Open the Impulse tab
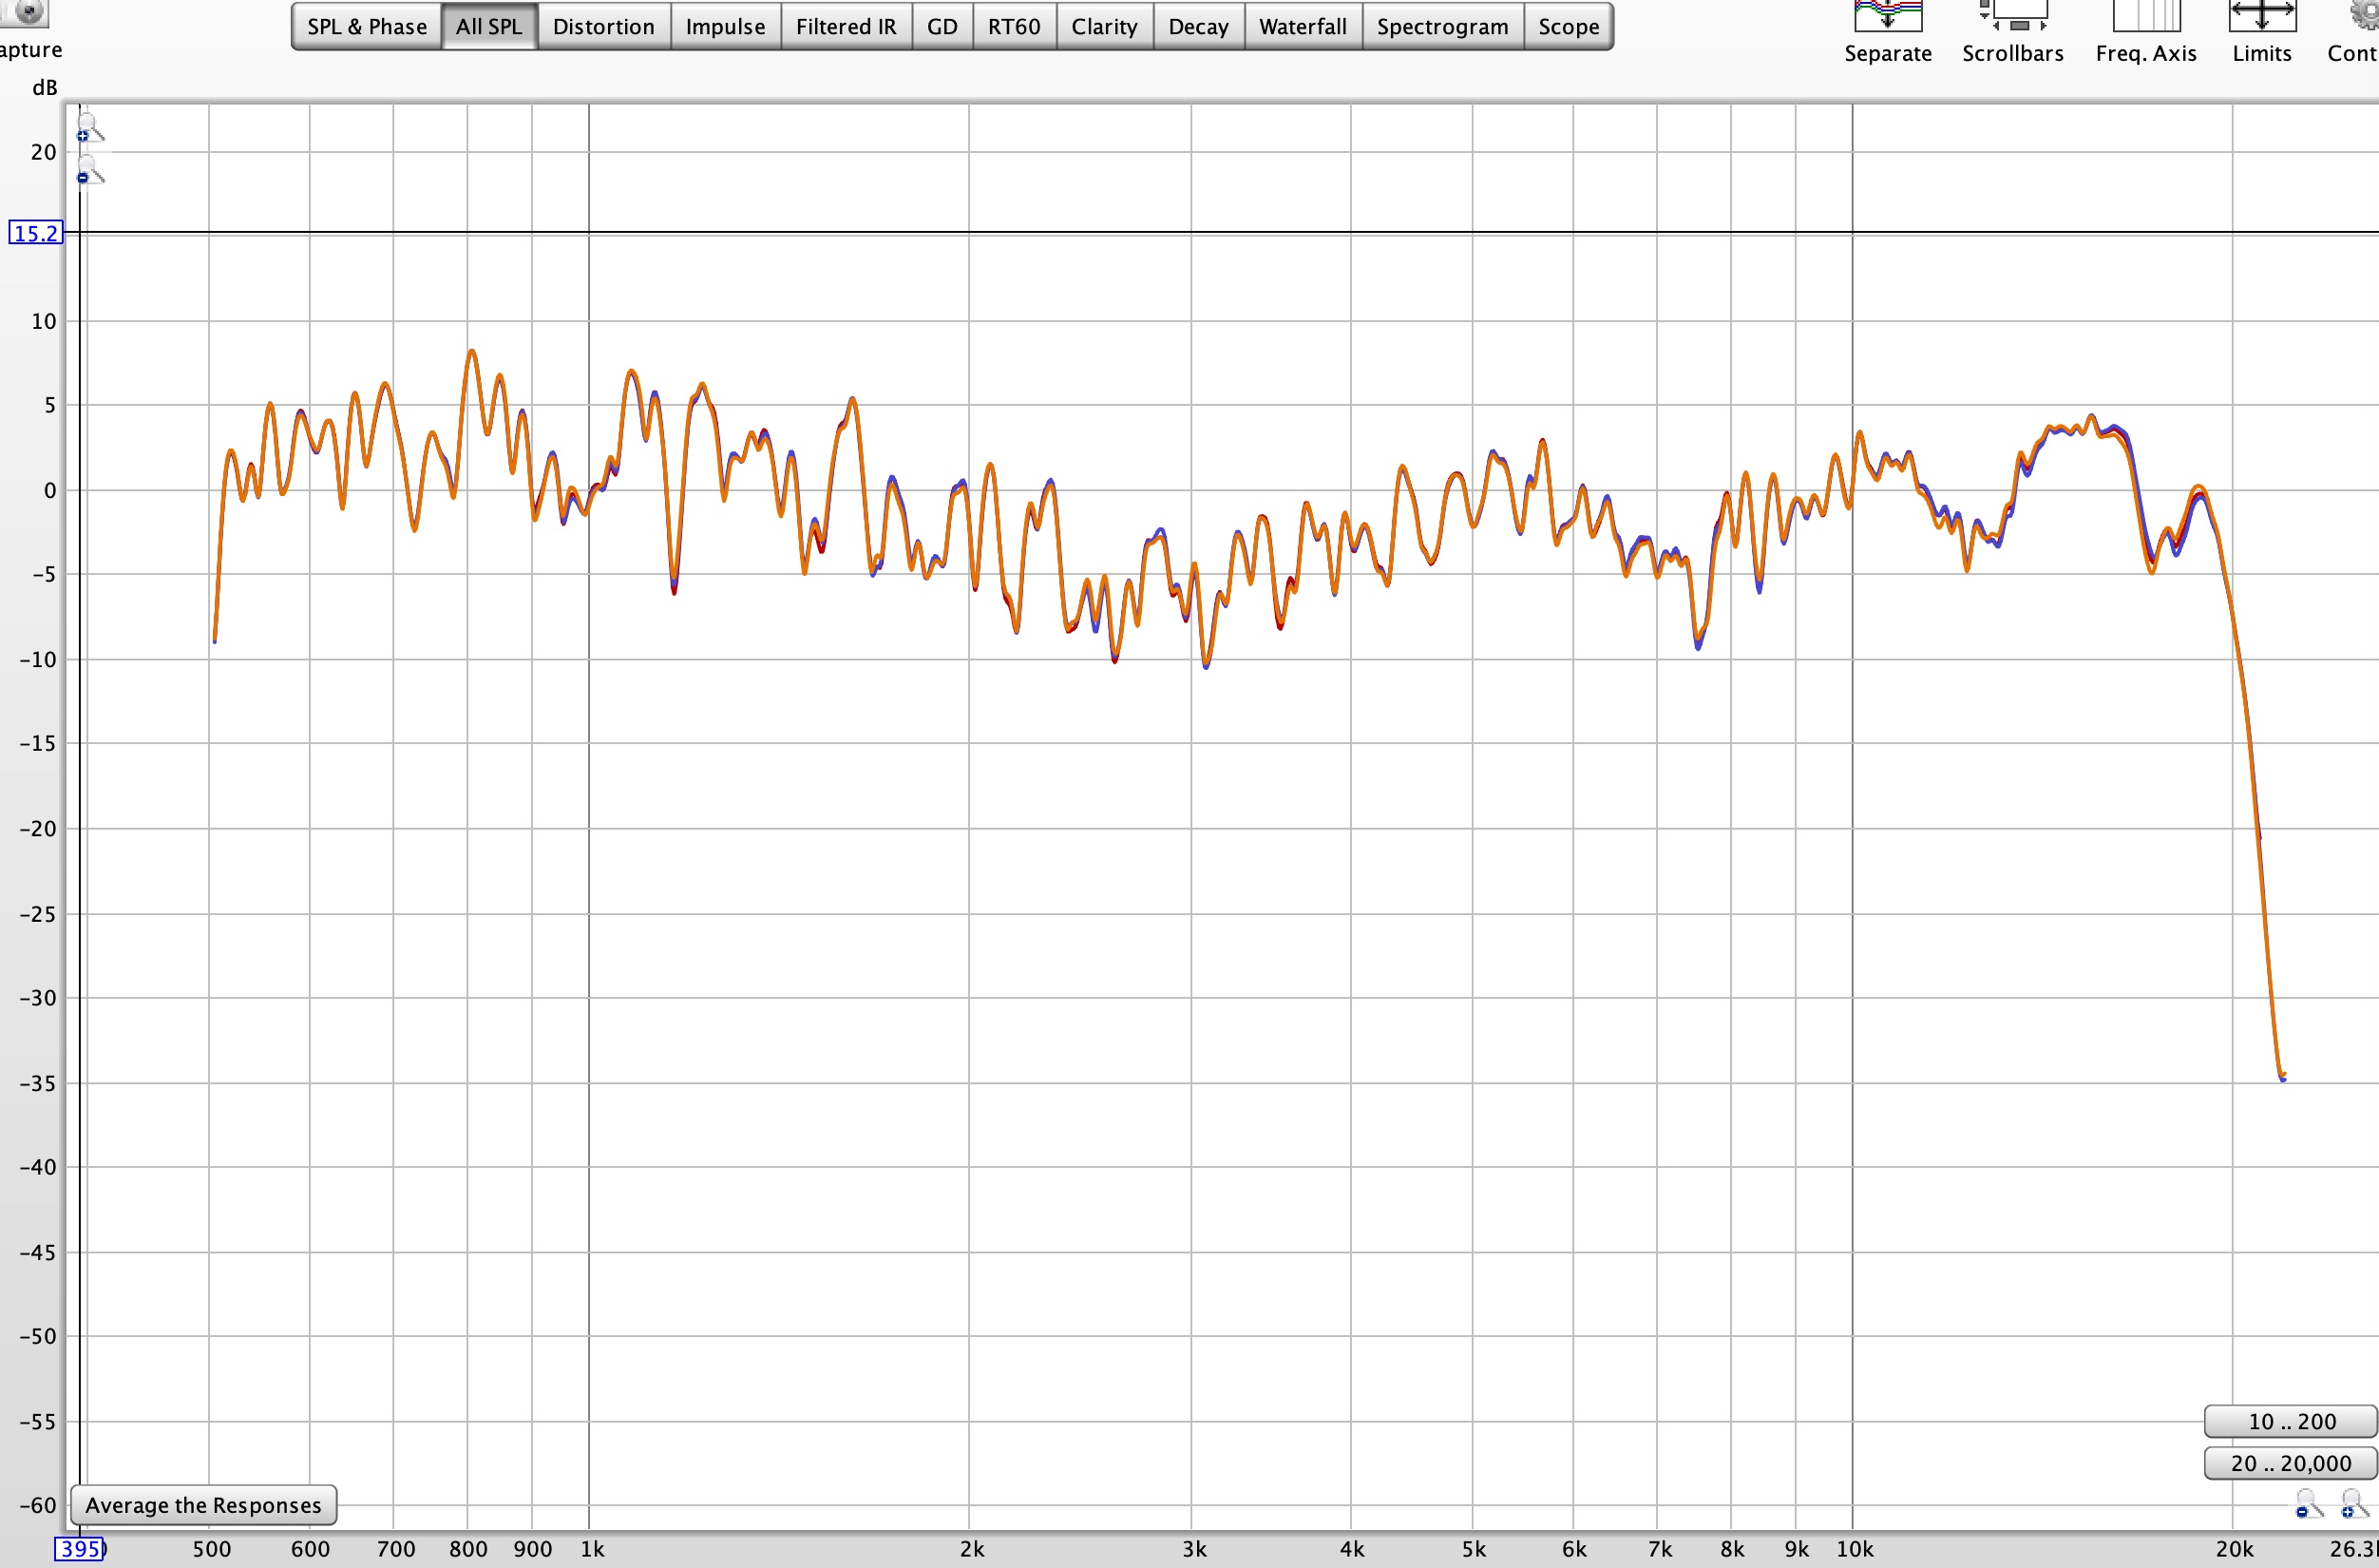Viewport: 2379px width, 1568px height. 726,27
